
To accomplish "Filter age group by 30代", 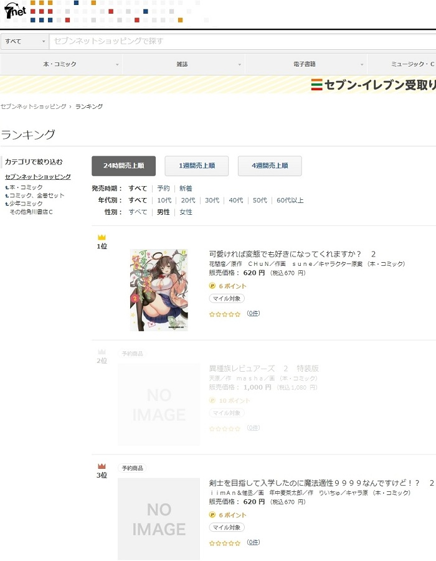I will 212,200.
